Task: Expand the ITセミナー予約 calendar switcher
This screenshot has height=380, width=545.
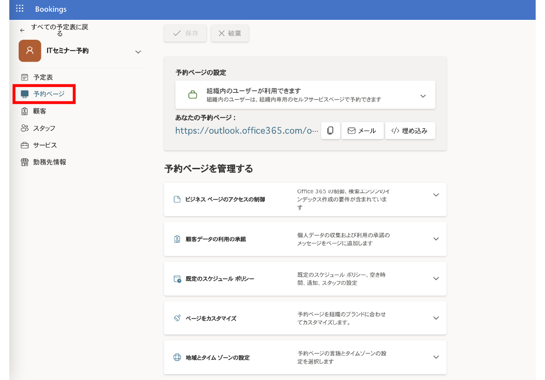Action: tap(138, 52)
